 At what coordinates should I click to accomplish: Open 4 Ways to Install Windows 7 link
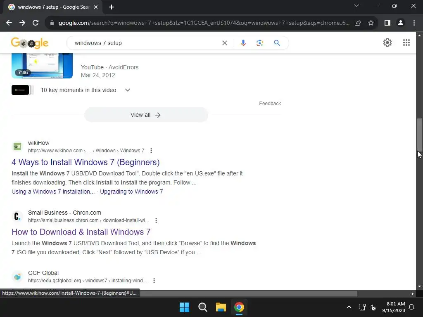point(86,162)
